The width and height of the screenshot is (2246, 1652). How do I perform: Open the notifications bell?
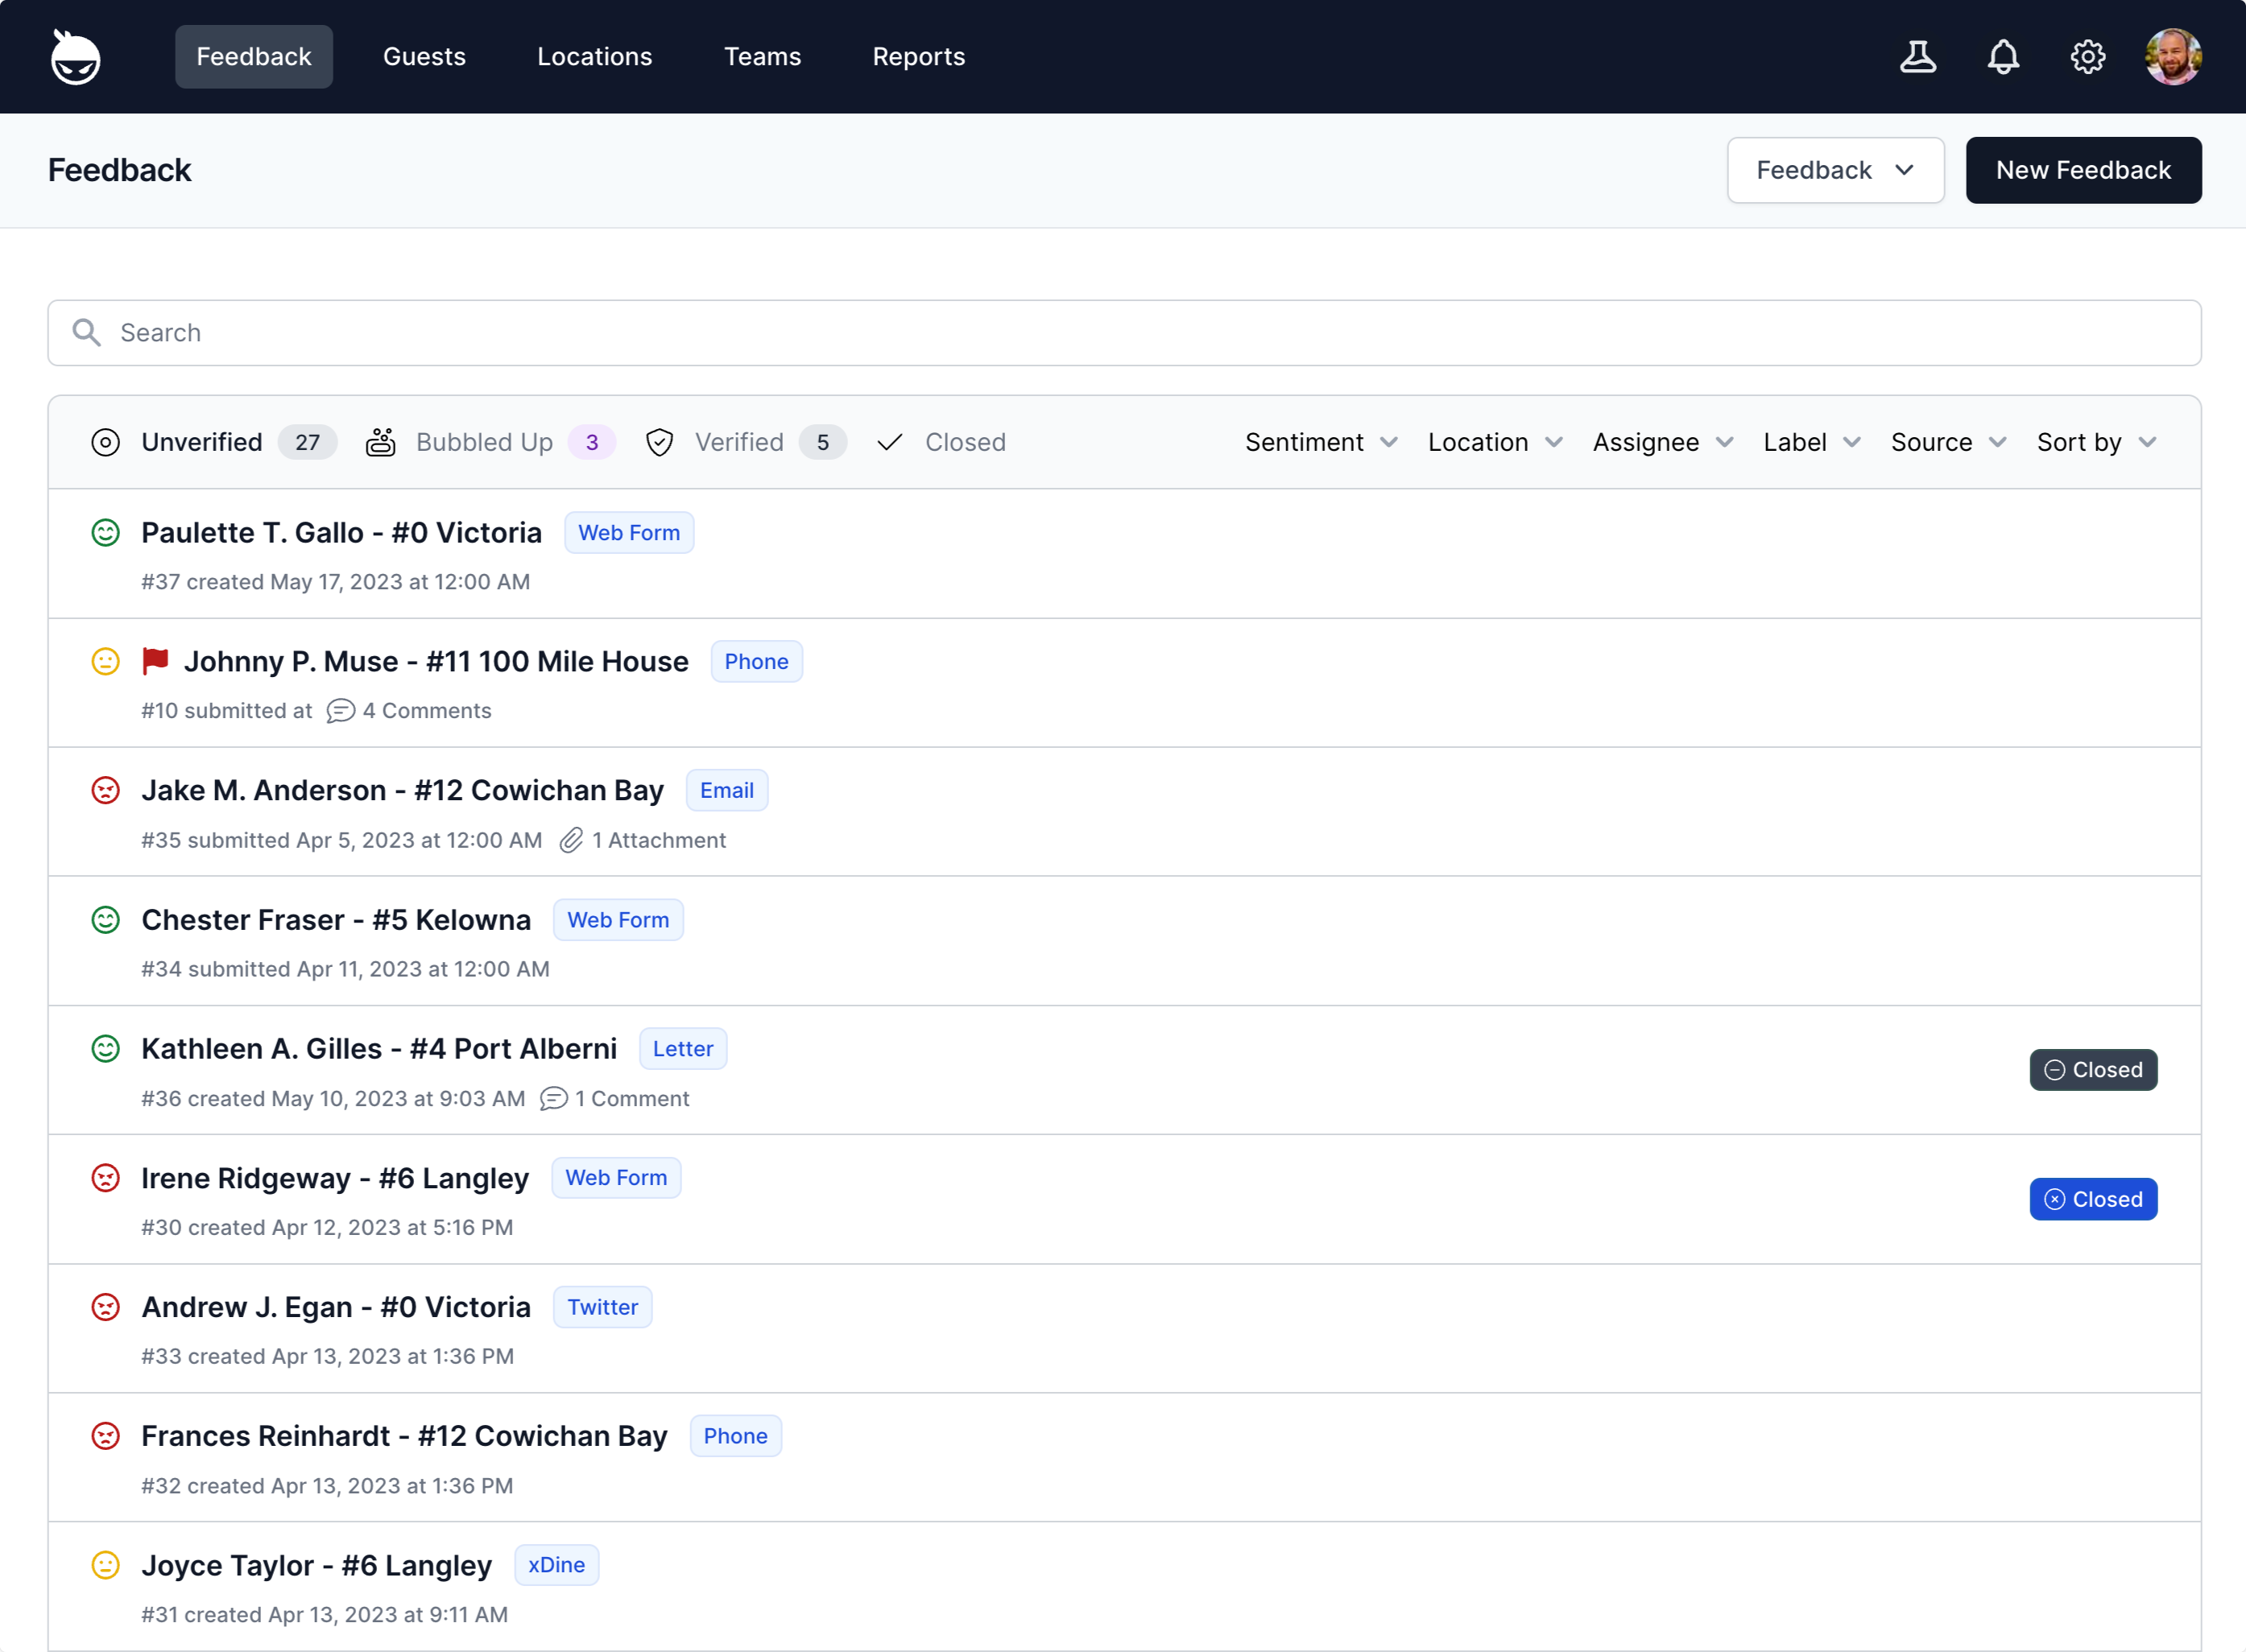click(2003, 56)
